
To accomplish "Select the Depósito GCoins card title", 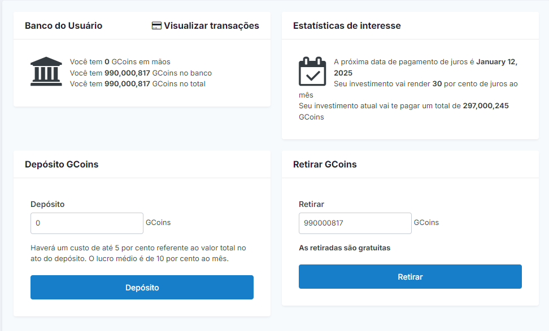I will [x=62, y=165].
